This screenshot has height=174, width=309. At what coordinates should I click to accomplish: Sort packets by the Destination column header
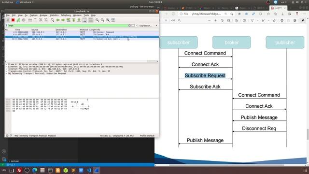pyautogui.click(x=61, y=29)
